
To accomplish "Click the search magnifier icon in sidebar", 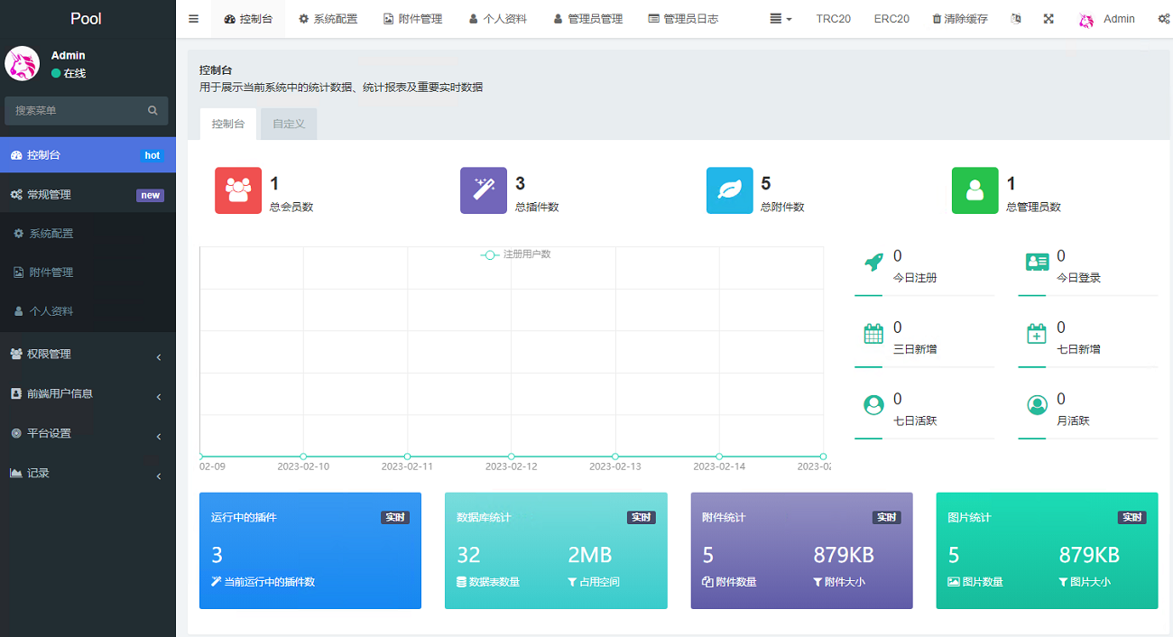I will (152, 111).
